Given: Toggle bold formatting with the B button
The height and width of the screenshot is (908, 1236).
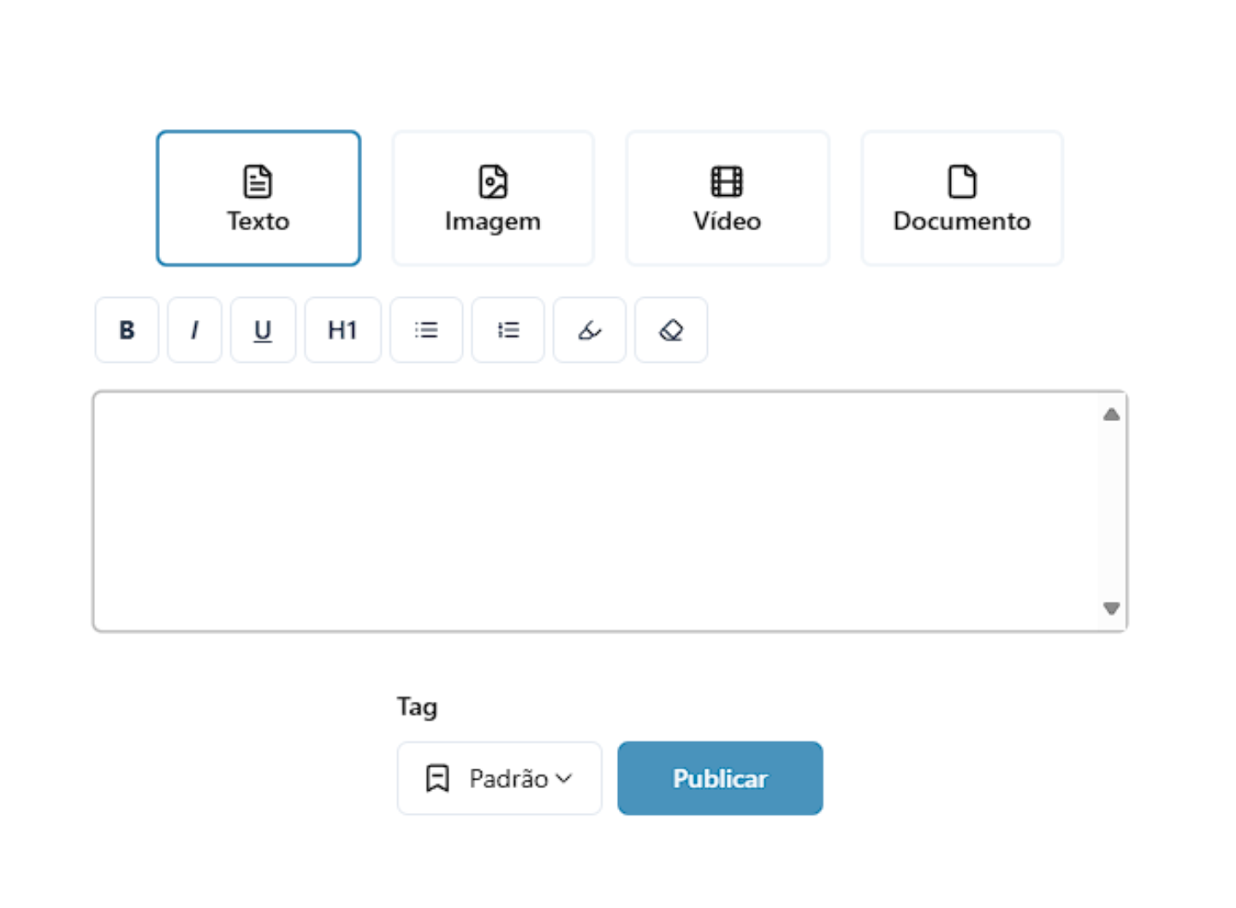Looking at the screenshot, I should pos(127,330).
